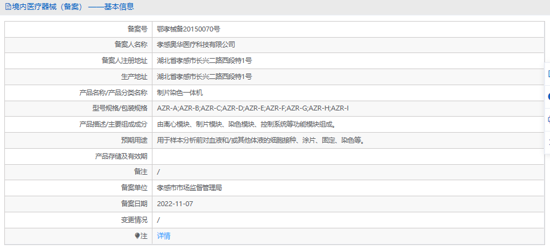
Task: Click the 产品存储及有效期 row label
Action: tap(122, 156)
